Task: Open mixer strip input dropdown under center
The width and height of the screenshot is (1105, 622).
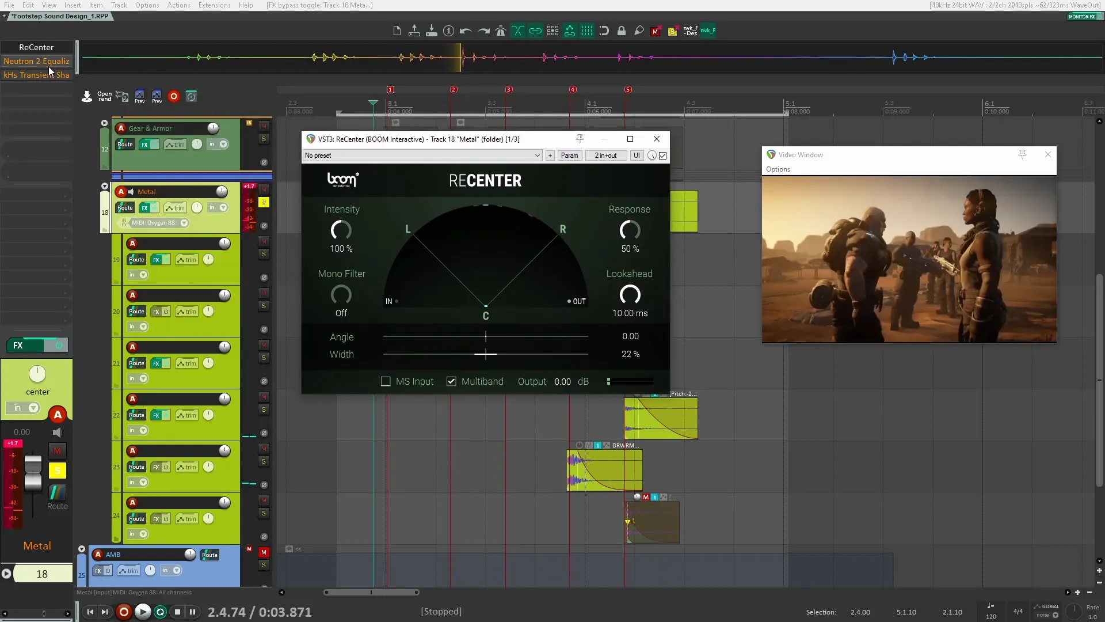Action: pyautogui.click(x=33, y=408)
